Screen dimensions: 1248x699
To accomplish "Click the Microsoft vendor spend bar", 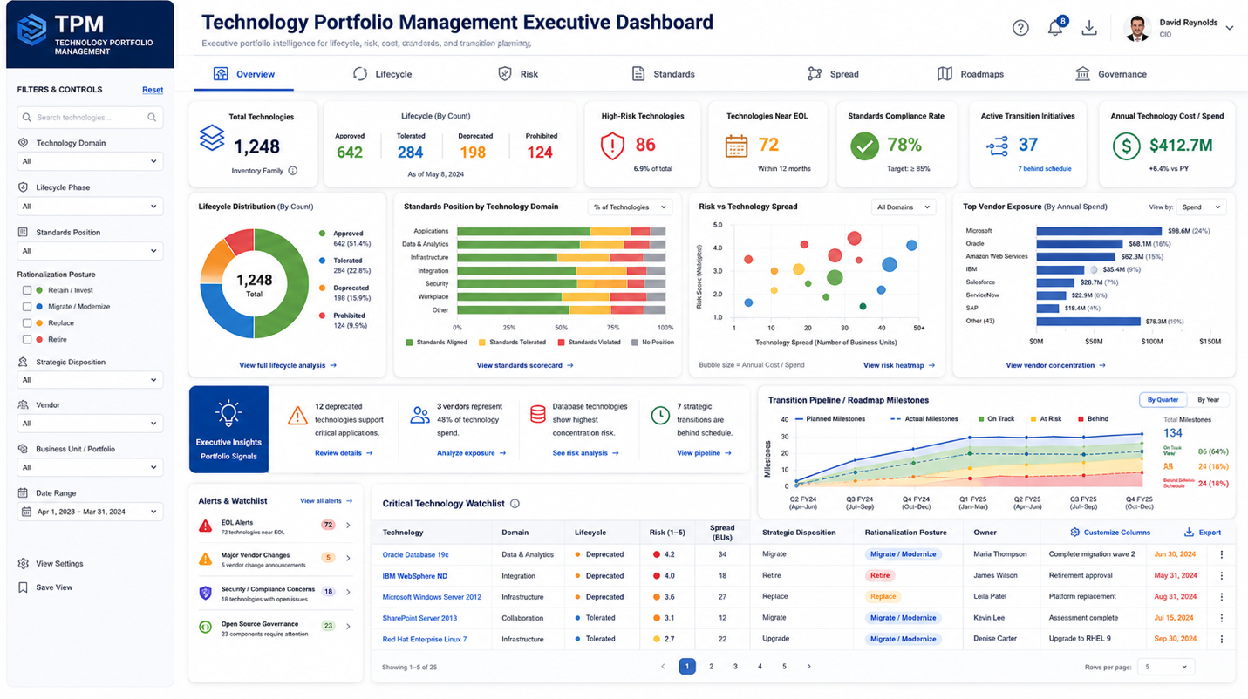I will [1099, 231].
